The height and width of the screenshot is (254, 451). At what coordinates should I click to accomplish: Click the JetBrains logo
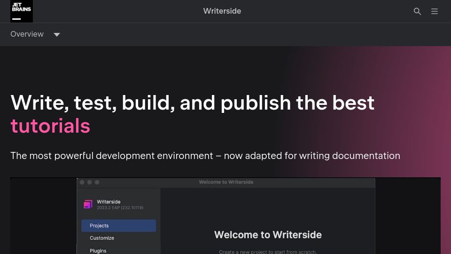click(x=22, y=11)
